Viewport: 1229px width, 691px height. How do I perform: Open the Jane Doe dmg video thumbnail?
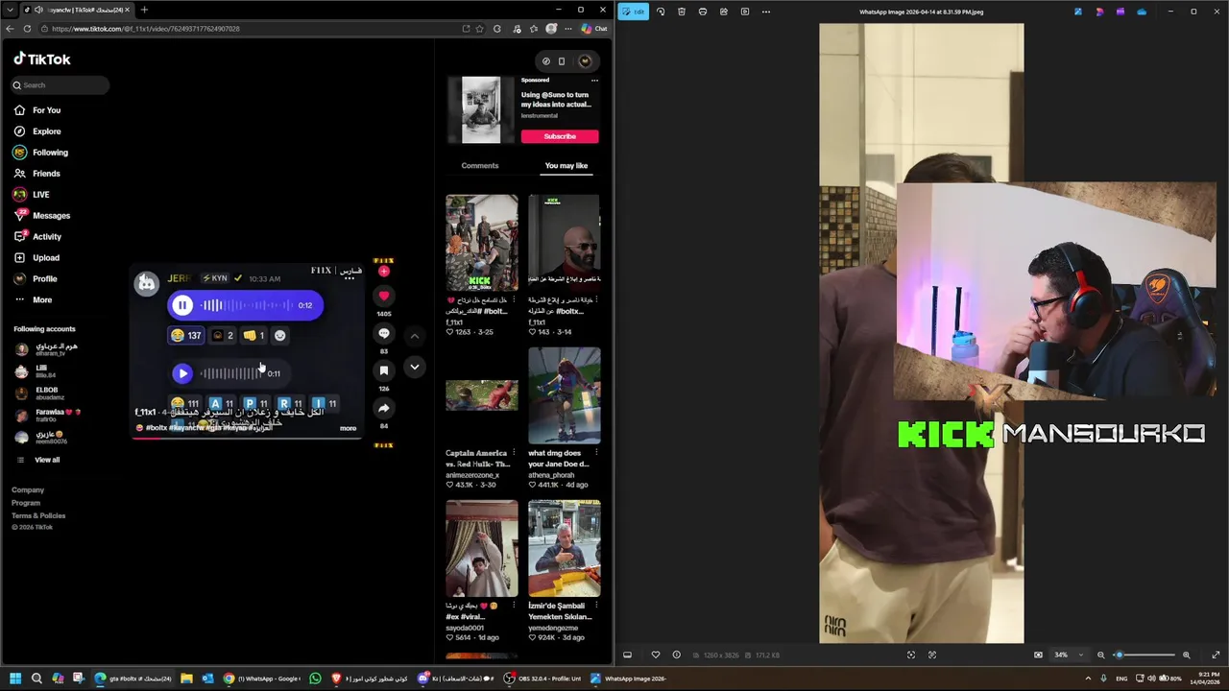click(565, 395)
